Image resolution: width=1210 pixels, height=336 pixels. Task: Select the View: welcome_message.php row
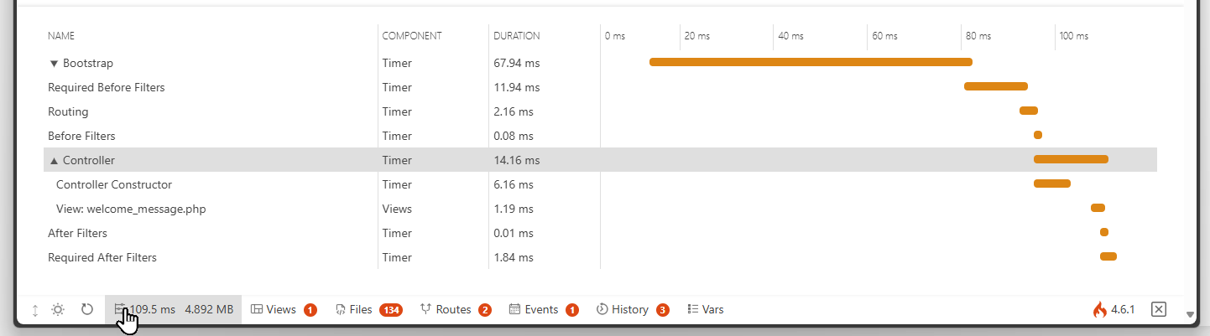coord(131,209)
